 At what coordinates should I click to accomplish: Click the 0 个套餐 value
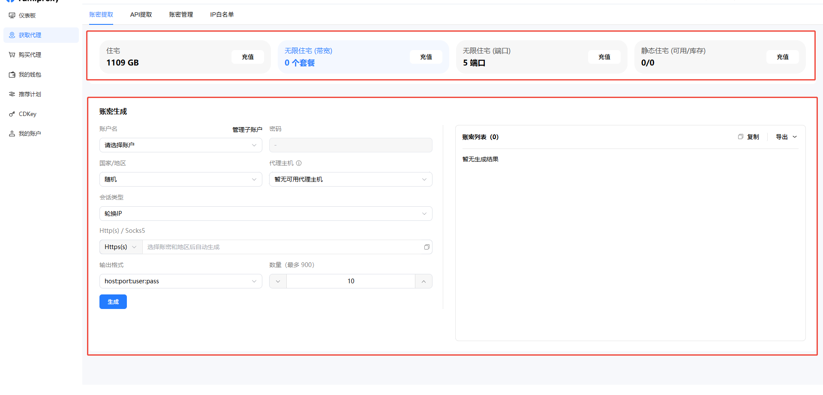[x=300, y=63]
